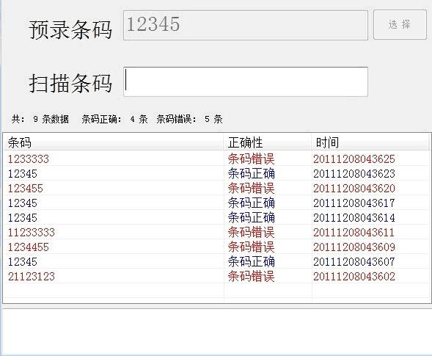
Task: Select the row with barcode 123455
Action: coord(216,189)
